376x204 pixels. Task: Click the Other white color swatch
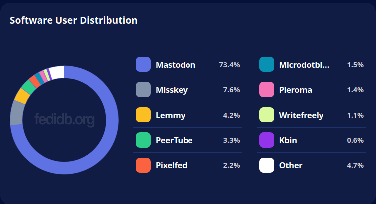click(267, 165)
